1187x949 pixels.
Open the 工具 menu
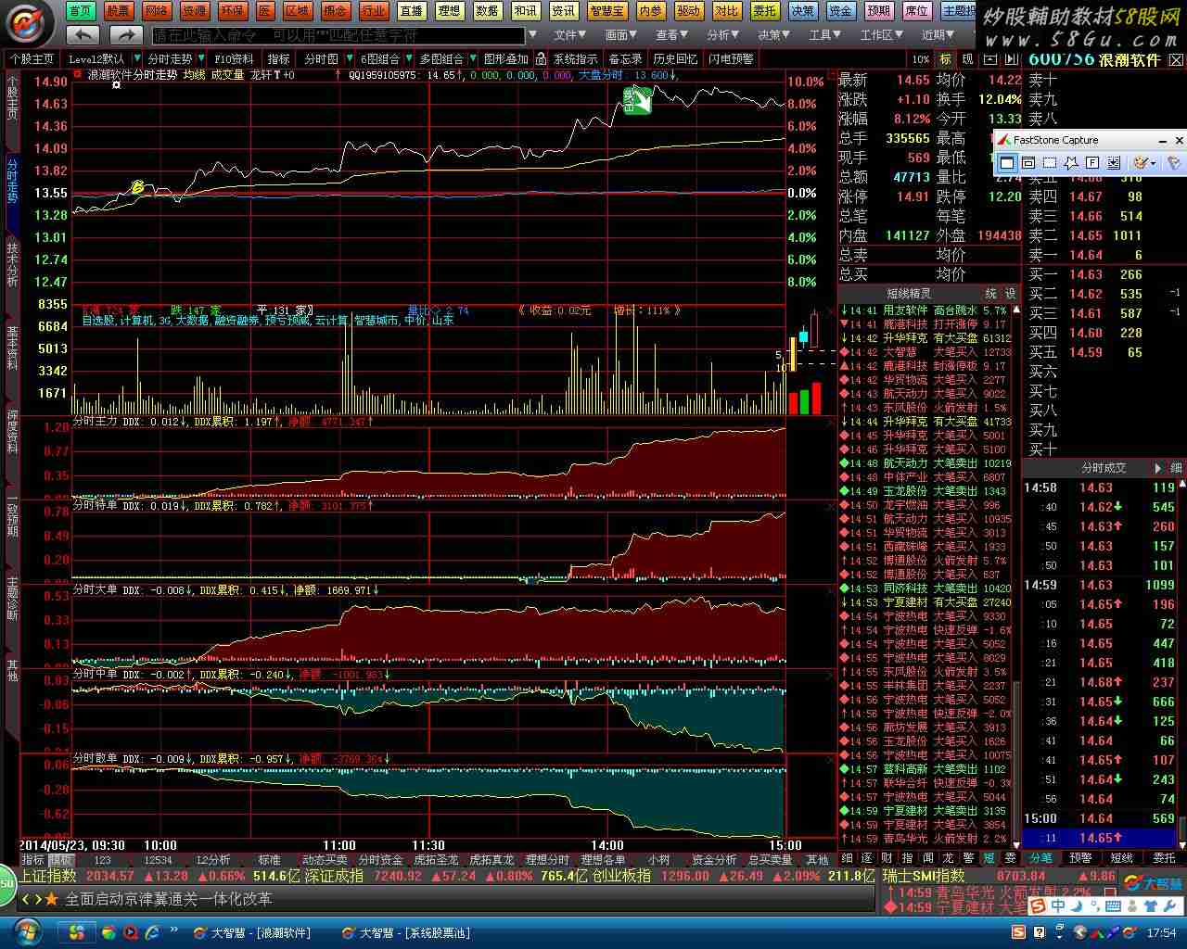[824, 35]
